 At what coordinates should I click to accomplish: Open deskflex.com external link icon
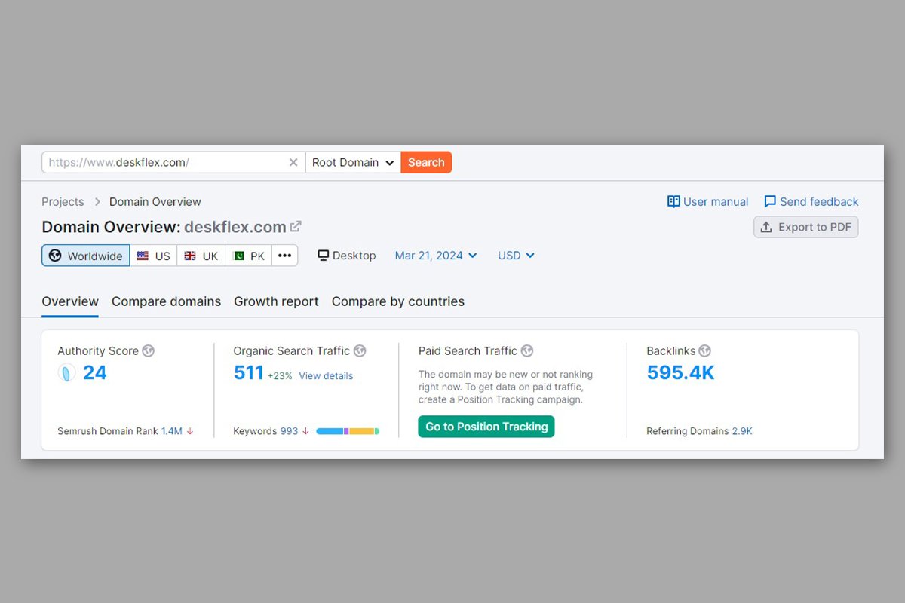296,226
